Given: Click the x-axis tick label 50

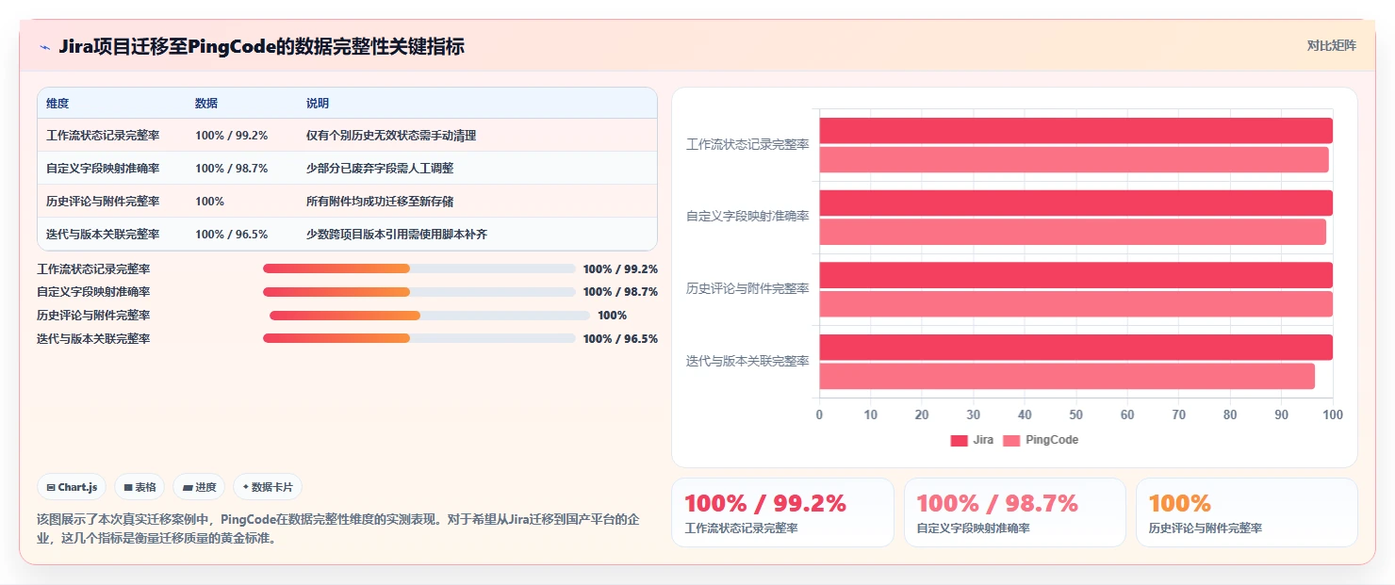Looking at the screenshot, I should pyautogui.click(x=1075, y=414).
